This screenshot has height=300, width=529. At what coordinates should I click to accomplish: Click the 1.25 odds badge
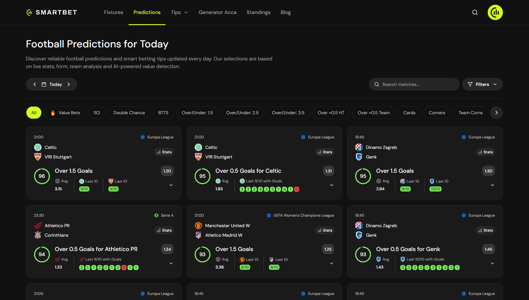328,249
